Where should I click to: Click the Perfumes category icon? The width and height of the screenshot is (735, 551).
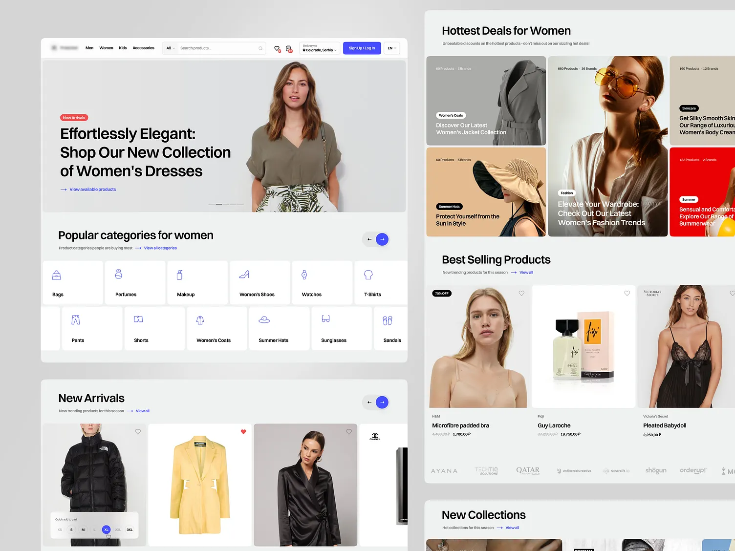pos(119,275)
